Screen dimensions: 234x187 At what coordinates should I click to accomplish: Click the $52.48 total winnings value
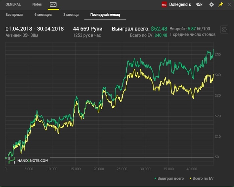click(x=159, y=29)
